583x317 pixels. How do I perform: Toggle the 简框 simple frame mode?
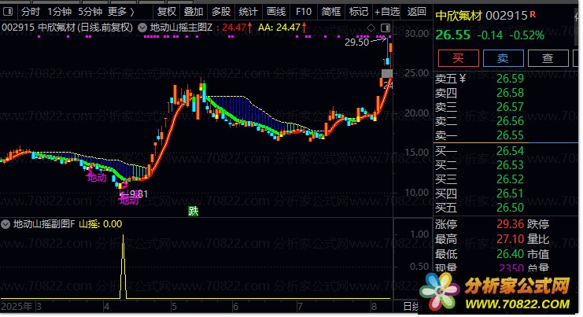331,12
